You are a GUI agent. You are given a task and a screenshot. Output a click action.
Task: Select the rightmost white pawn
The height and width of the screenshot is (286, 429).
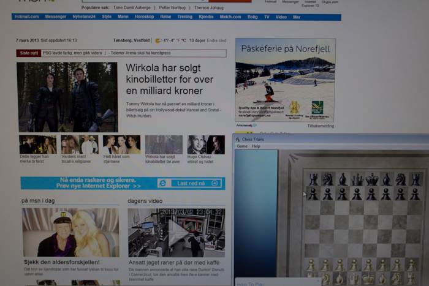(x=411, y=265)
